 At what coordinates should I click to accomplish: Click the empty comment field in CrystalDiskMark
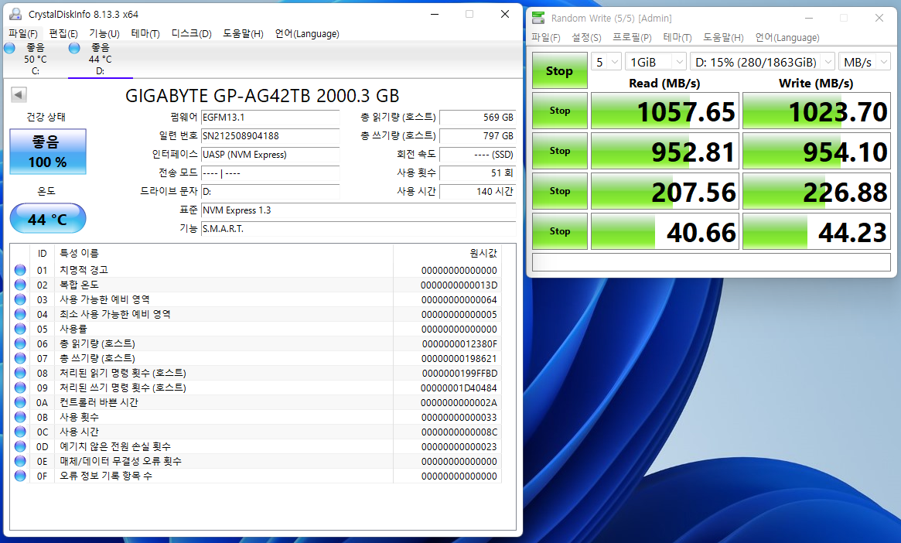[x=712, y=262]
